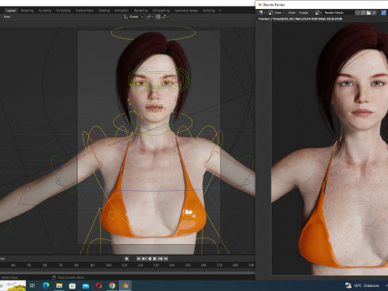Switch to the Layout workspace tab
This screenshot has width=388, height=291.
point(11,11)
